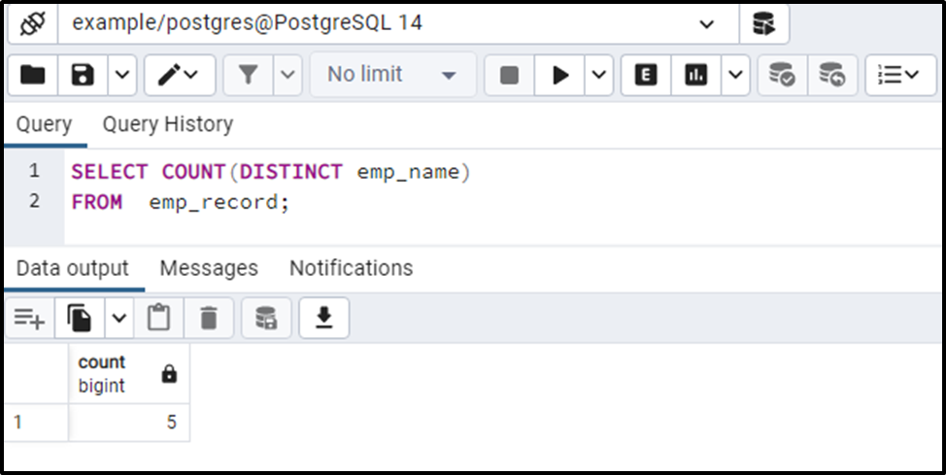Roll back the transaction icon
This screenshot has width=946, height=475.
coord(832,75)
